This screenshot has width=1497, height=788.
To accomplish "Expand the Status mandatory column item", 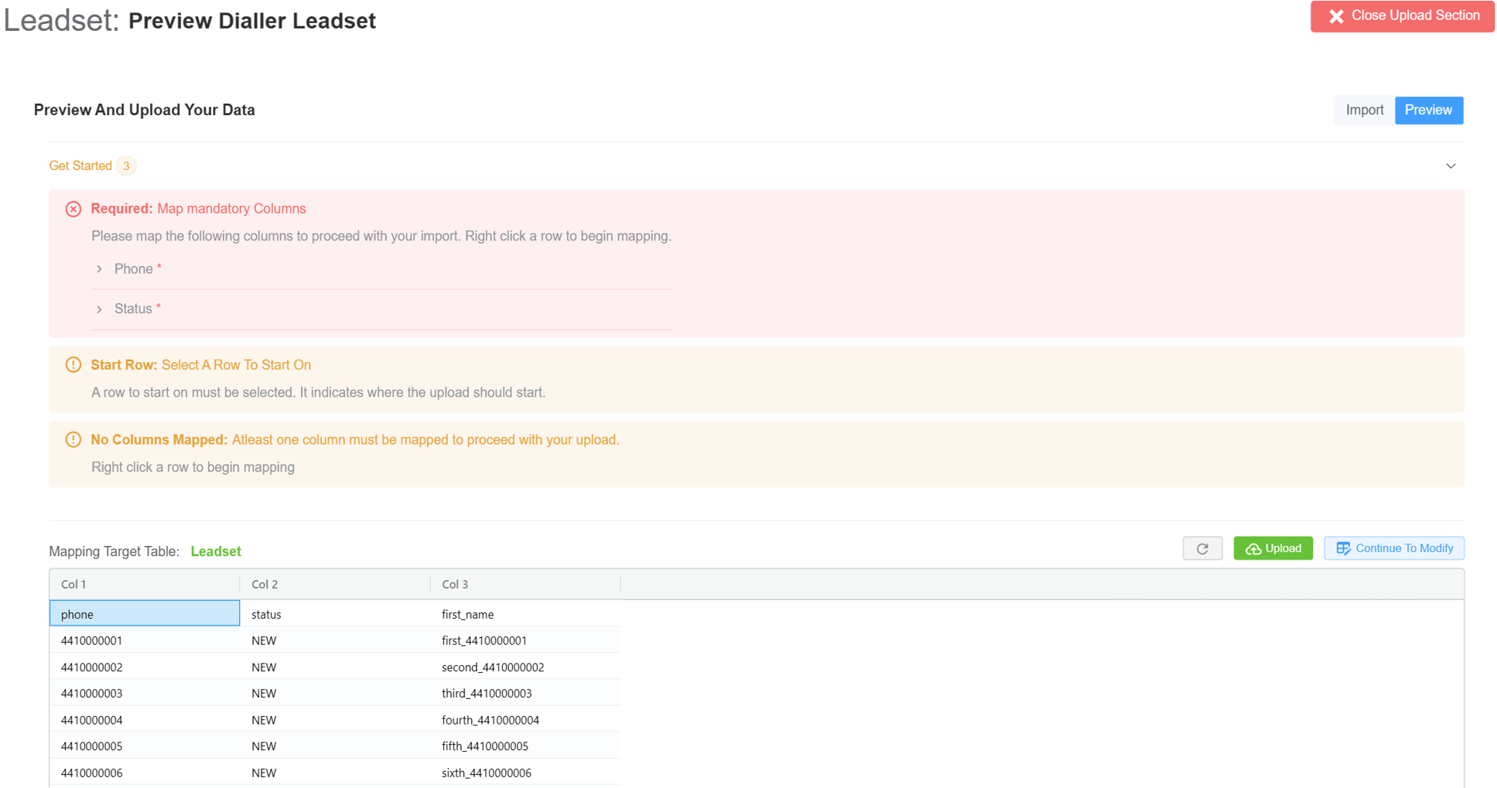I will click(x=100, y=309).
